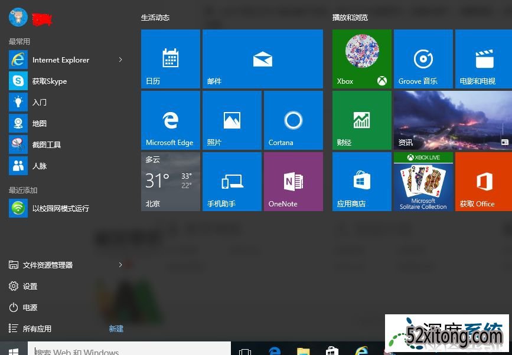Open the 电影和电视 tile
The height and width of the screenshot is (355, 512).
coord(484,59)
